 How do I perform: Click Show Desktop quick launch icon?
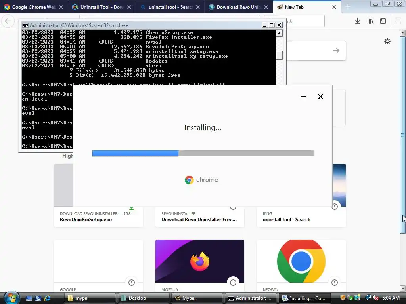pyautogui.click(x=29, y=298)
